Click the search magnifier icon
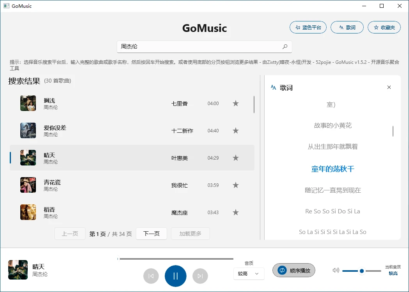The width and height of the screenshot is (409, 292). 285,47
